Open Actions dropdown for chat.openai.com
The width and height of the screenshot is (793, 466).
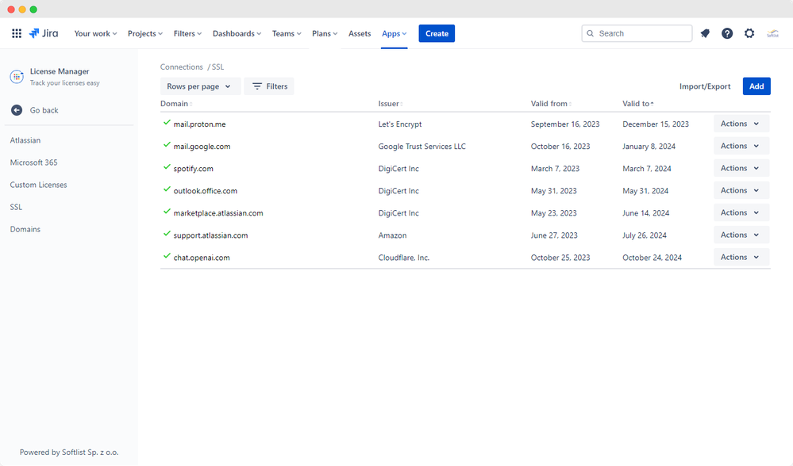(741, 257)
